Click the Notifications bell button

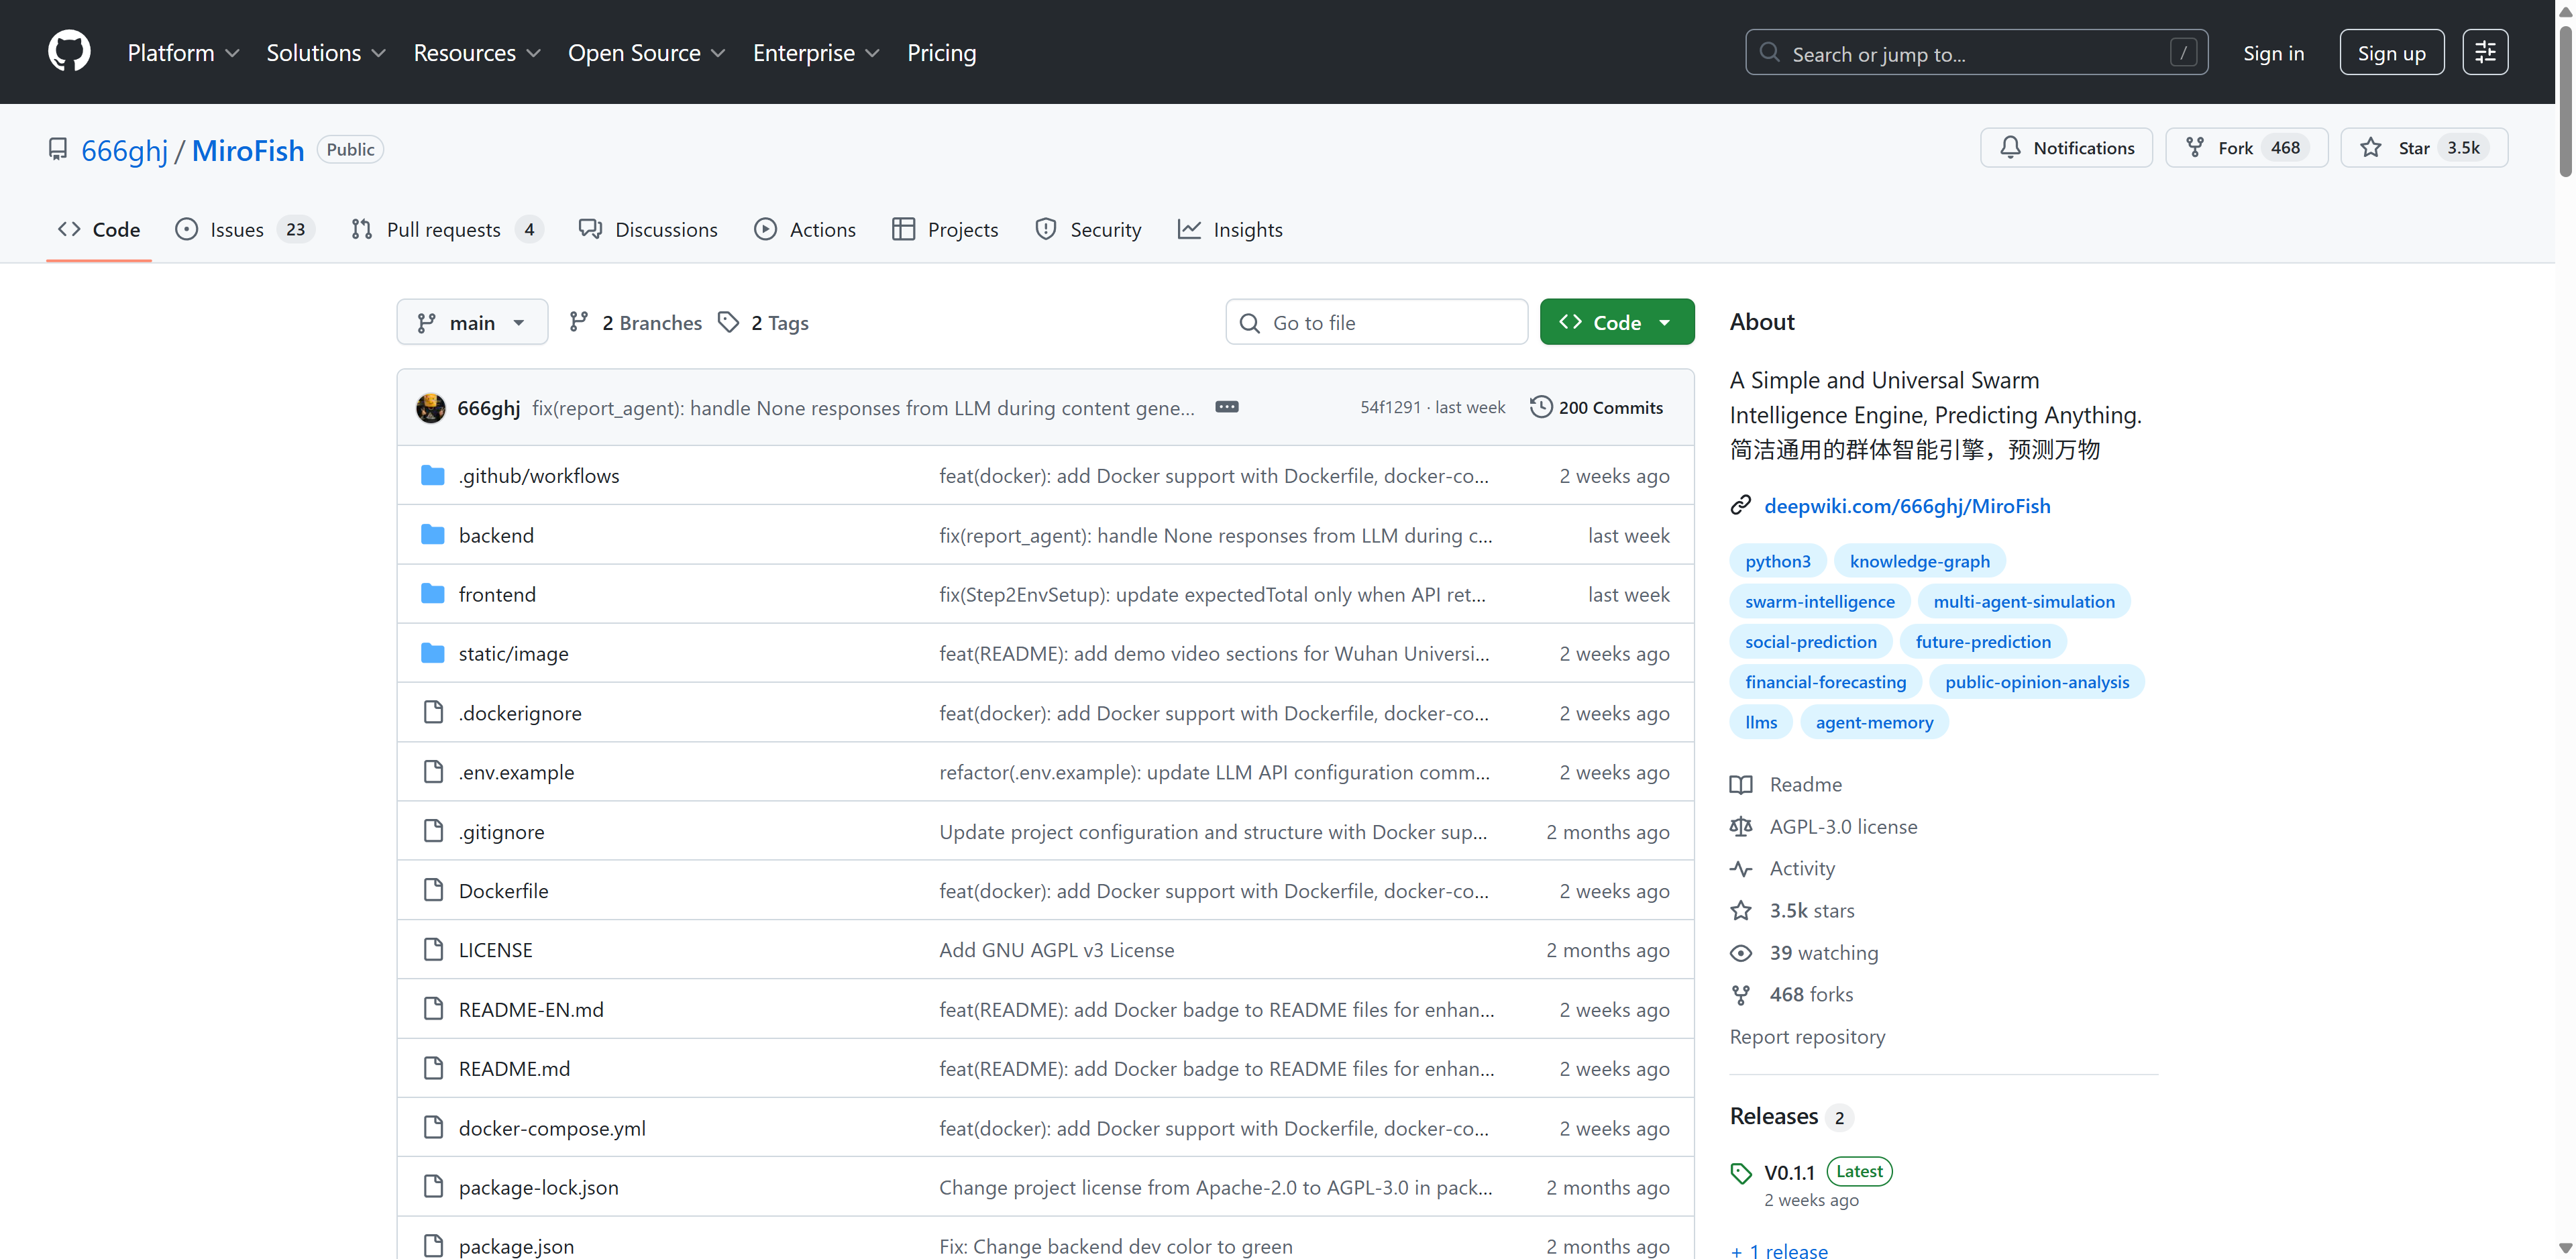2066,148
